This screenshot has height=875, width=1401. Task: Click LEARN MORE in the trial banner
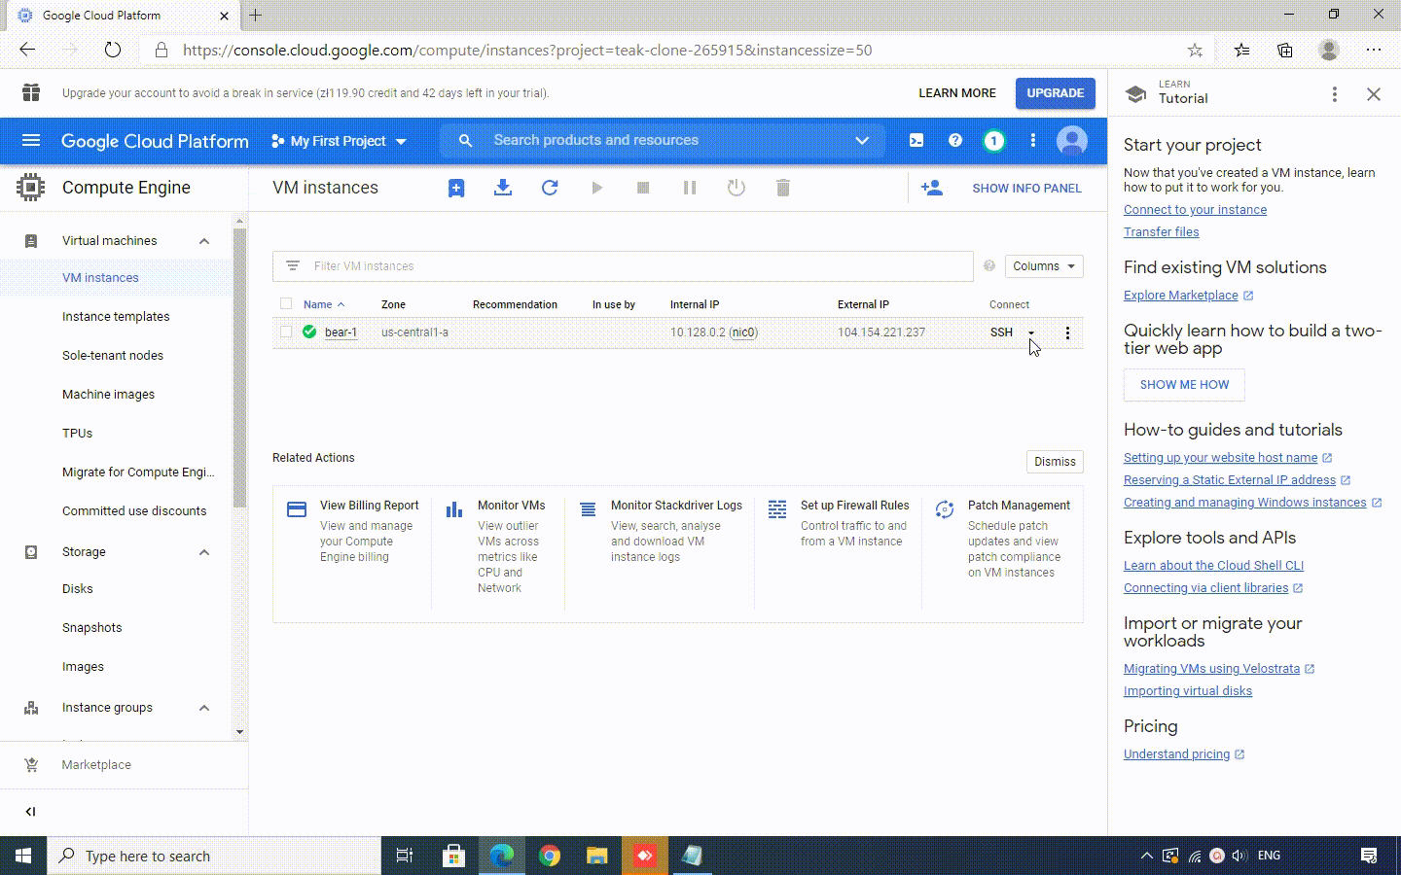(957, 93)
